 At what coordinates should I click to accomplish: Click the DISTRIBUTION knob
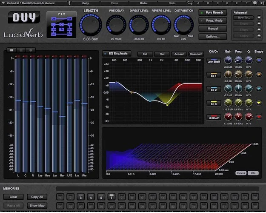(183, 25)
